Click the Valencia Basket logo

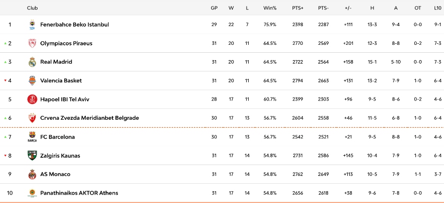pyautogui.click(x=32, y=81)
